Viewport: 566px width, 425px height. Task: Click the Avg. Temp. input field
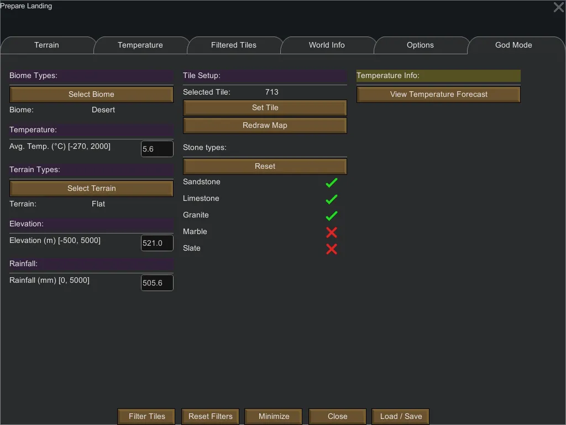(157, 149)
